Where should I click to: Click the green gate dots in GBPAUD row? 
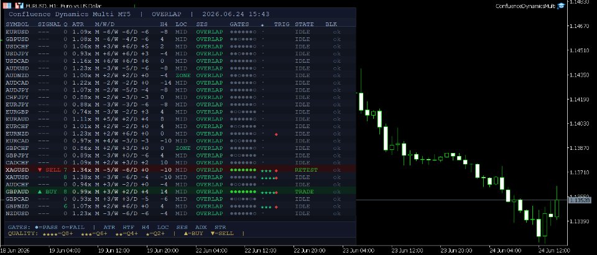click(x=243, y=192)
